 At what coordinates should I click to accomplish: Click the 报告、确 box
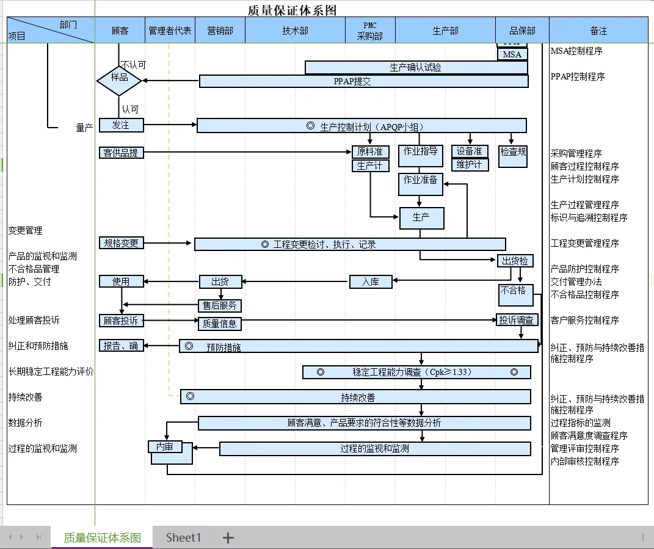122,346
